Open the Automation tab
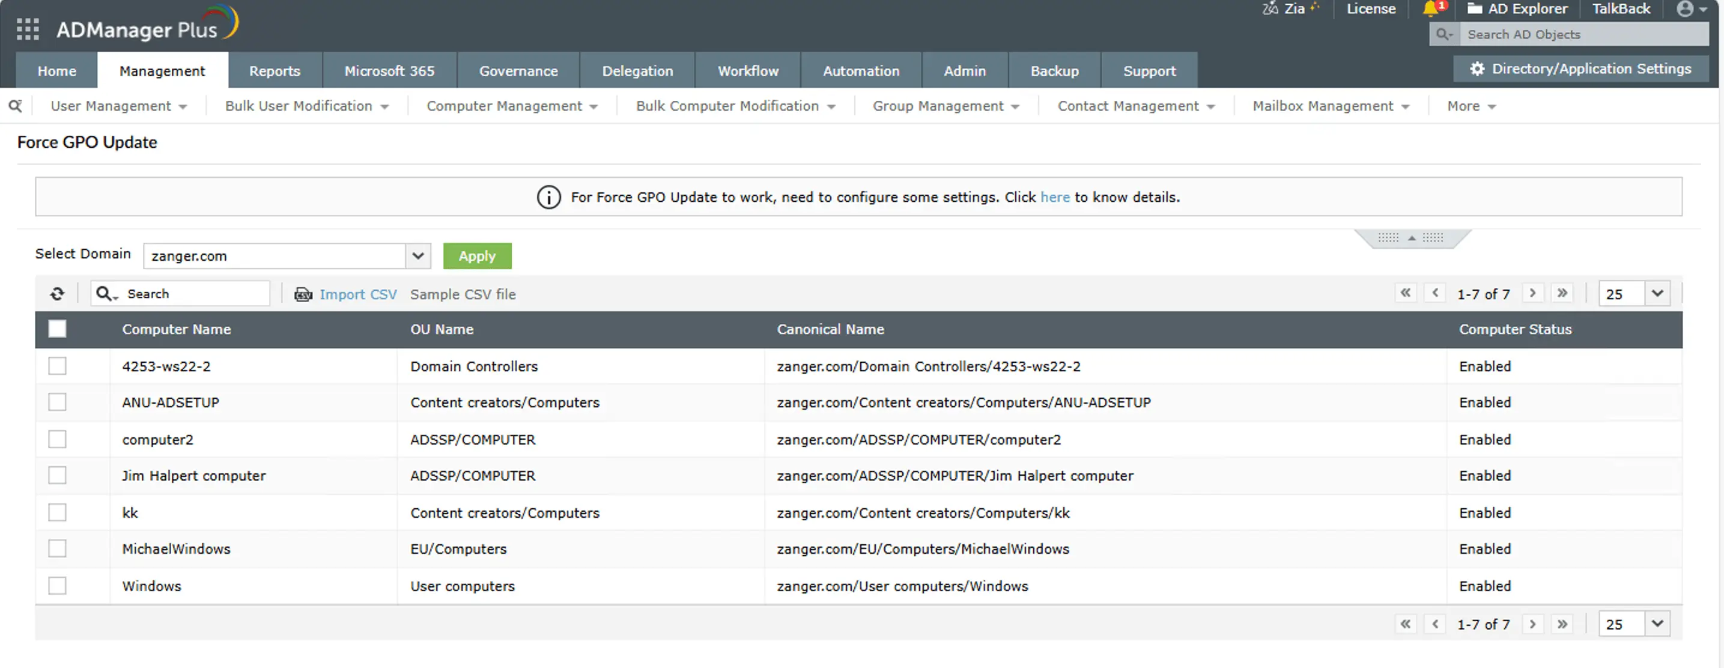The width and height of the screenshot is (1724, 668). 861,70
